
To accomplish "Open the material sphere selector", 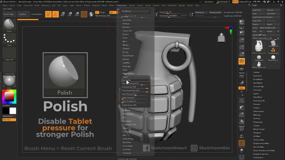I will coord(9,82).
